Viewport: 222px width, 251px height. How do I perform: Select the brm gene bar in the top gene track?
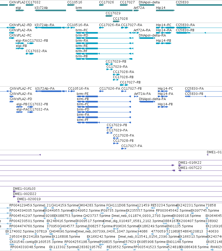[x=104, y=10]
